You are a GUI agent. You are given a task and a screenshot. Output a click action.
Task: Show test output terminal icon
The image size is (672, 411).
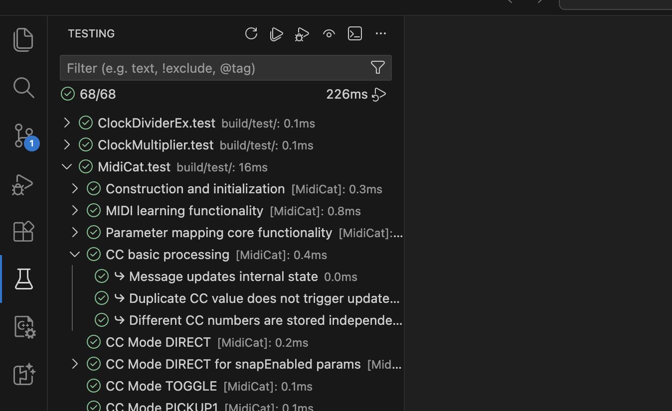(x=355, y=34)
